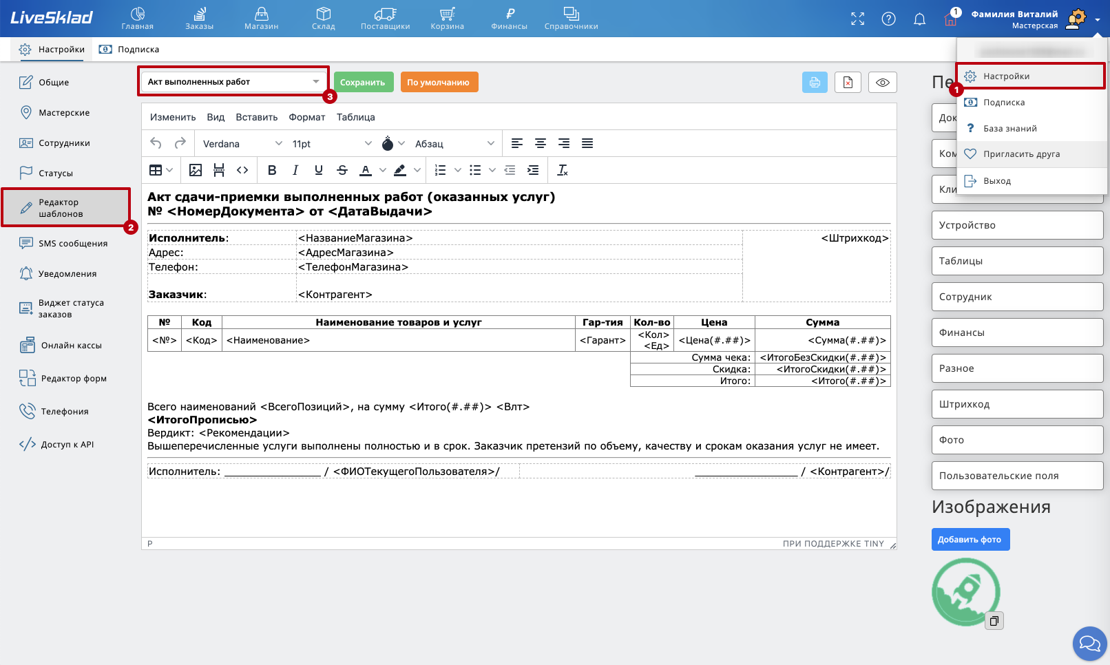Open the Изменить editor menu

click(173, 117)
